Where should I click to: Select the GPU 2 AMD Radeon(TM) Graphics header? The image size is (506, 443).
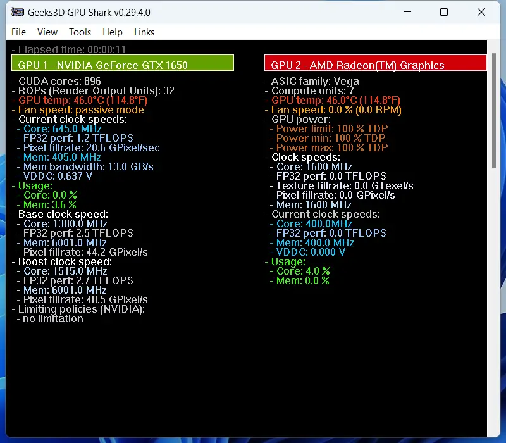click(x=375, y=63)
